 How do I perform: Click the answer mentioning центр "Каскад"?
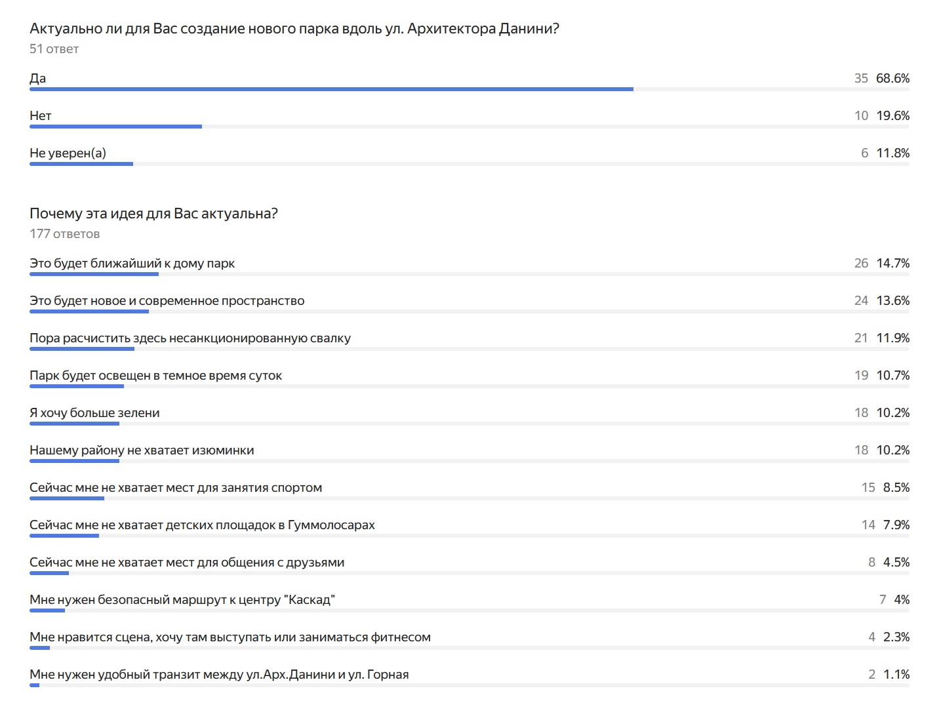(x=182, y=599)
